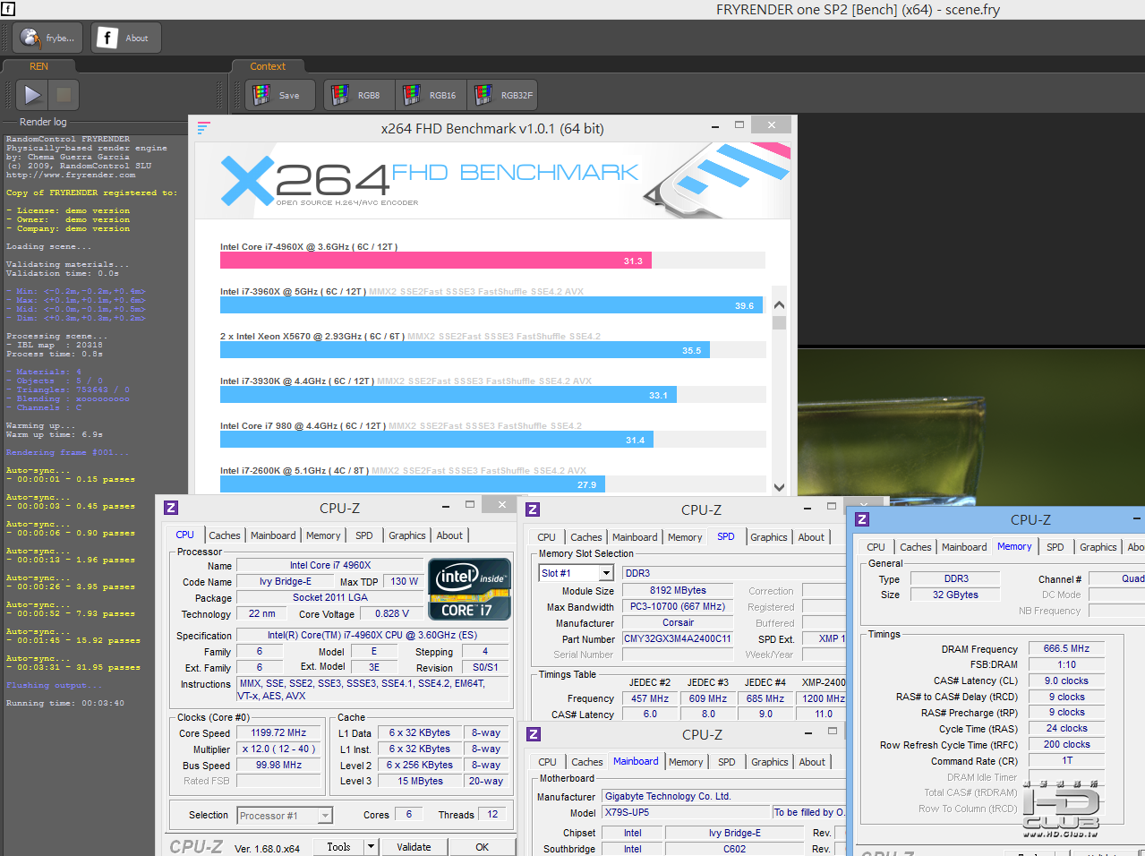Open the frybe... toolbar button

pos(47,38)
